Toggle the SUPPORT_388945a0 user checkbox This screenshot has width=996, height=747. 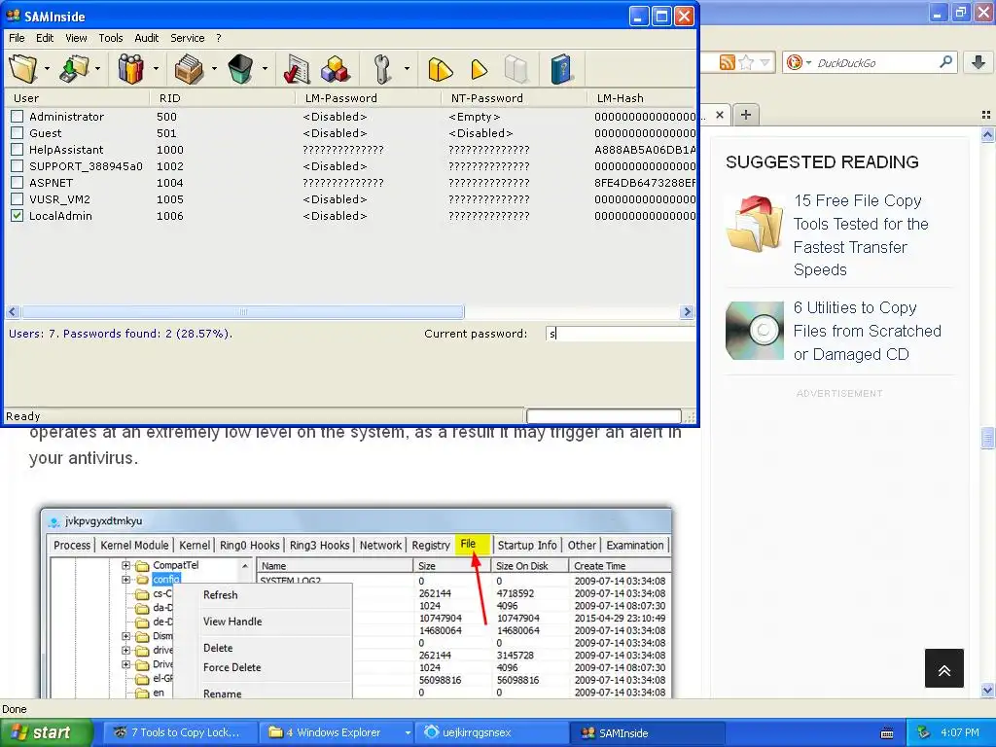(18, 165)
